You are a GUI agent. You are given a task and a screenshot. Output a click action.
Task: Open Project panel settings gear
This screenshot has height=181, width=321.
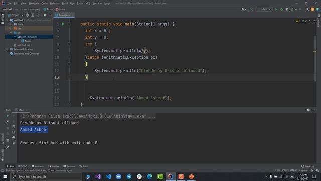tap(45, 15)
